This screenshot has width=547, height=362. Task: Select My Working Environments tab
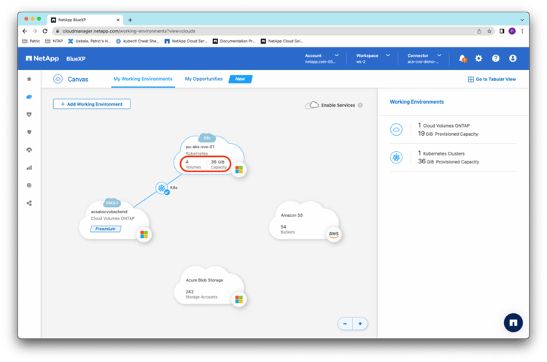tap(143, 79)
